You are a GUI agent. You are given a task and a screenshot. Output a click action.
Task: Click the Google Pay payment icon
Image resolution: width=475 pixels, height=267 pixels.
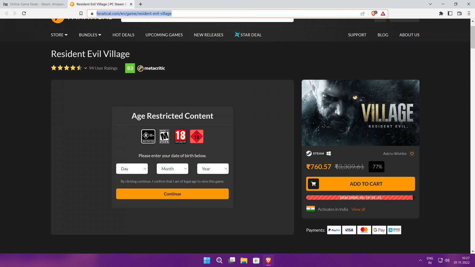(379, 230)
